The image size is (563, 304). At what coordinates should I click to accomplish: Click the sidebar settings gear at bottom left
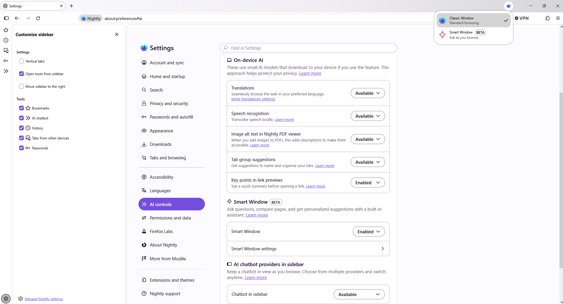[6, 299]
